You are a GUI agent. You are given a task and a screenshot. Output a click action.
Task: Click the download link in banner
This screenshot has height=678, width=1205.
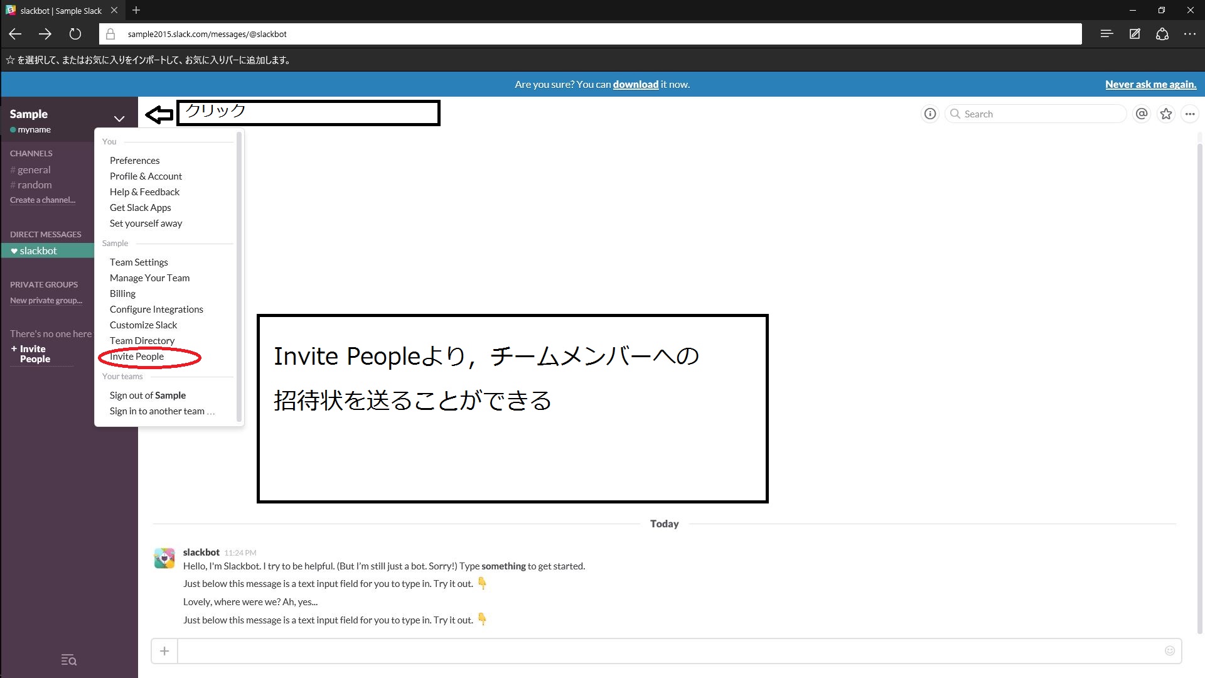635,83
